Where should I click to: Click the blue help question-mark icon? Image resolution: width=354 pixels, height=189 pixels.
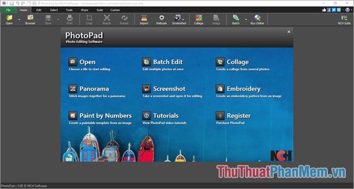(x=348, y=10)
